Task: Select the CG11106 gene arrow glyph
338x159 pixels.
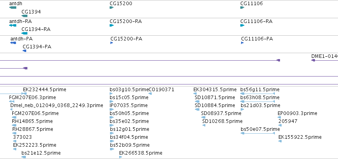Action: point(242,8)
